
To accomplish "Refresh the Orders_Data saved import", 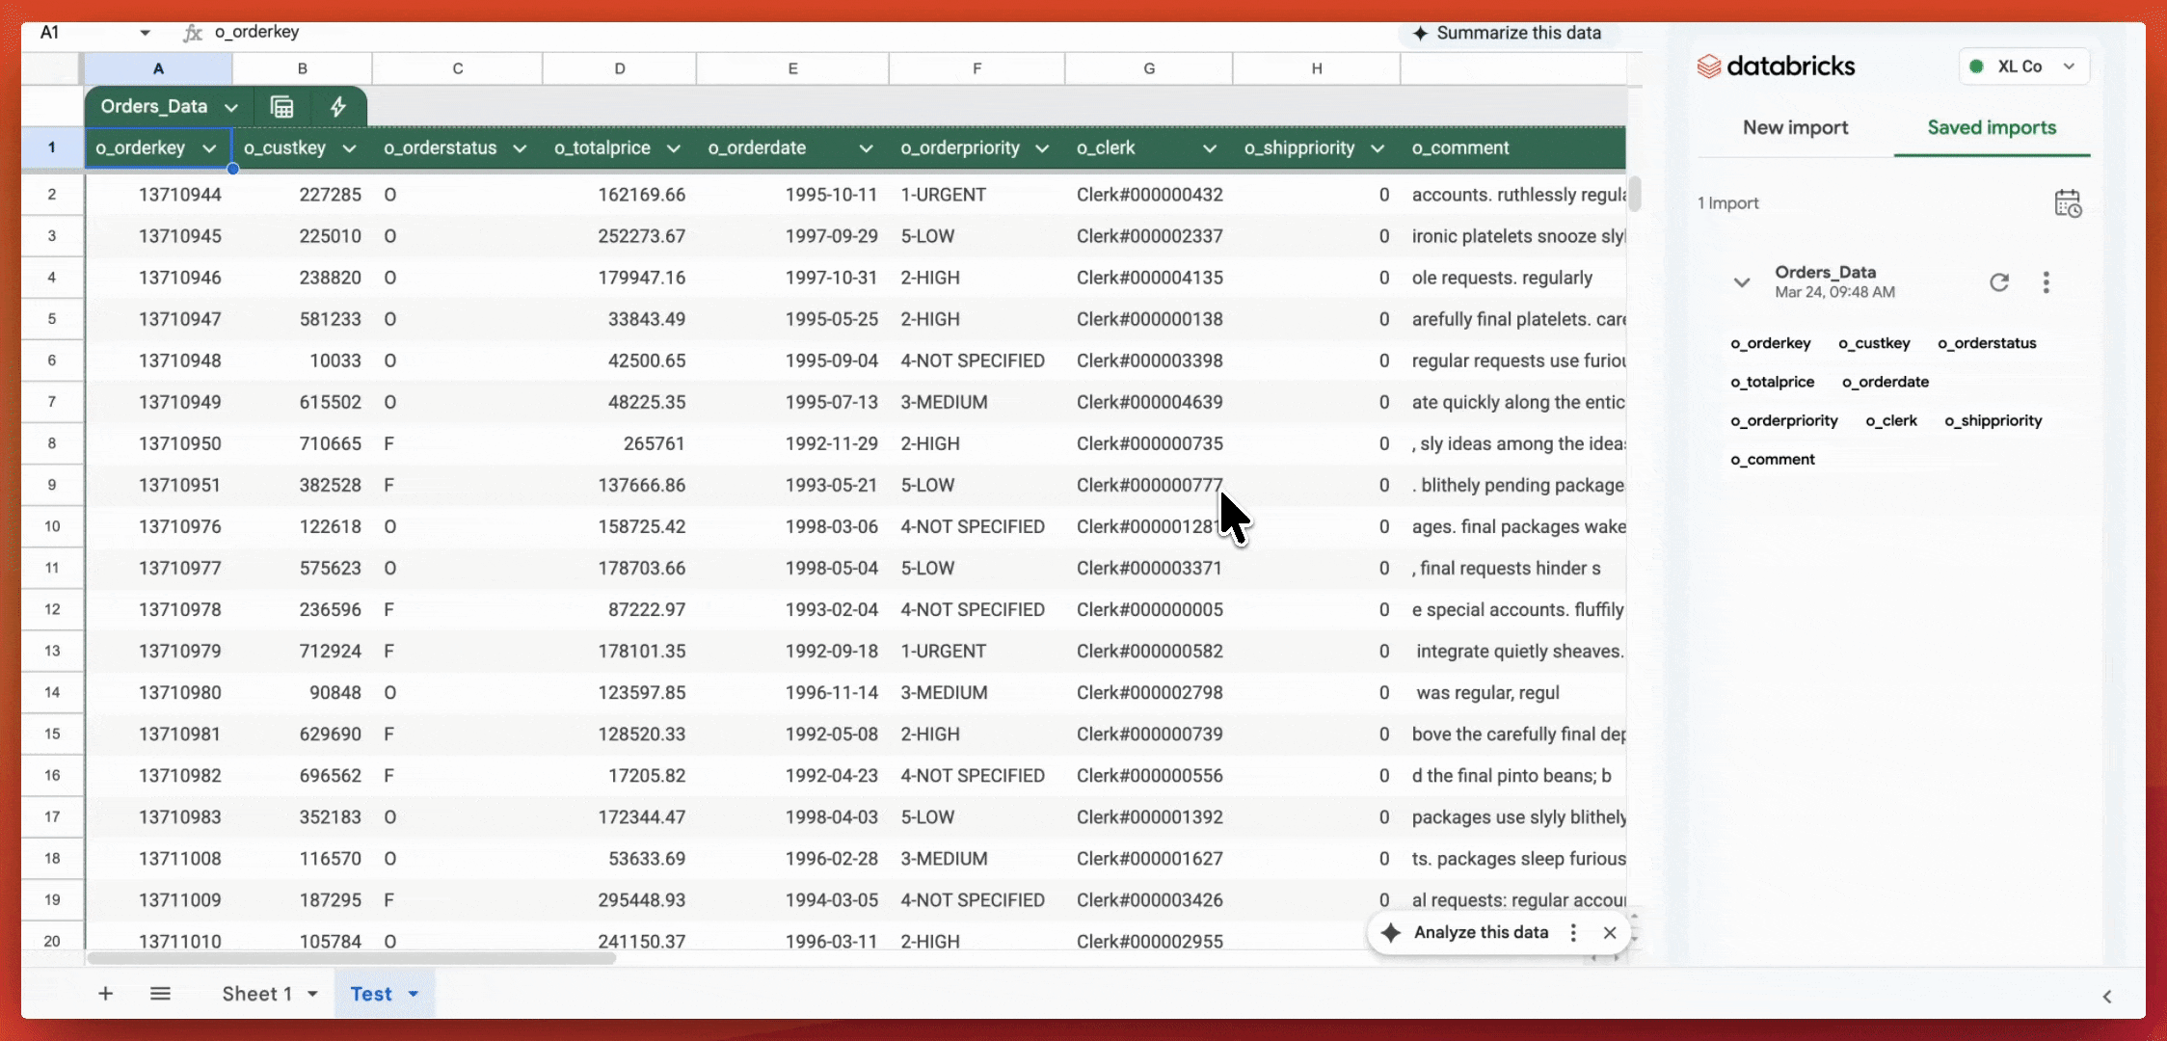I will click(1999, 282).
